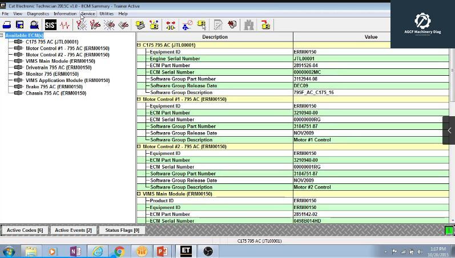Open the View menu
Screen dimensions: 455x258
tap(18, 14)
